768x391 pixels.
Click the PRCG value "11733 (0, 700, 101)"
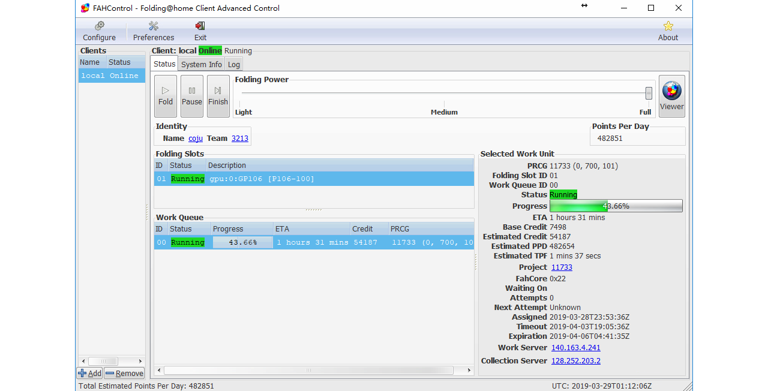coord(584,166)
